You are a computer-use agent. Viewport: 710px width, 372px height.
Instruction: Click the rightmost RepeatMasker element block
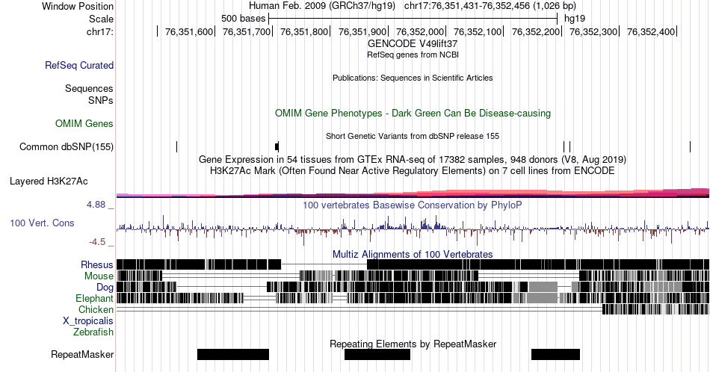coord(555,354)
